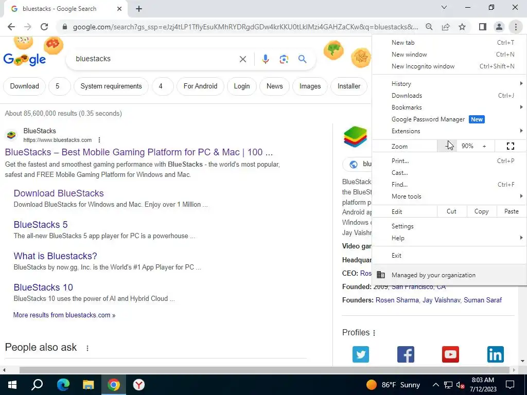The image size is (527, 395).
Task: Click the Images filter chip
Action: pyautogui.click(x=310, y=86)
